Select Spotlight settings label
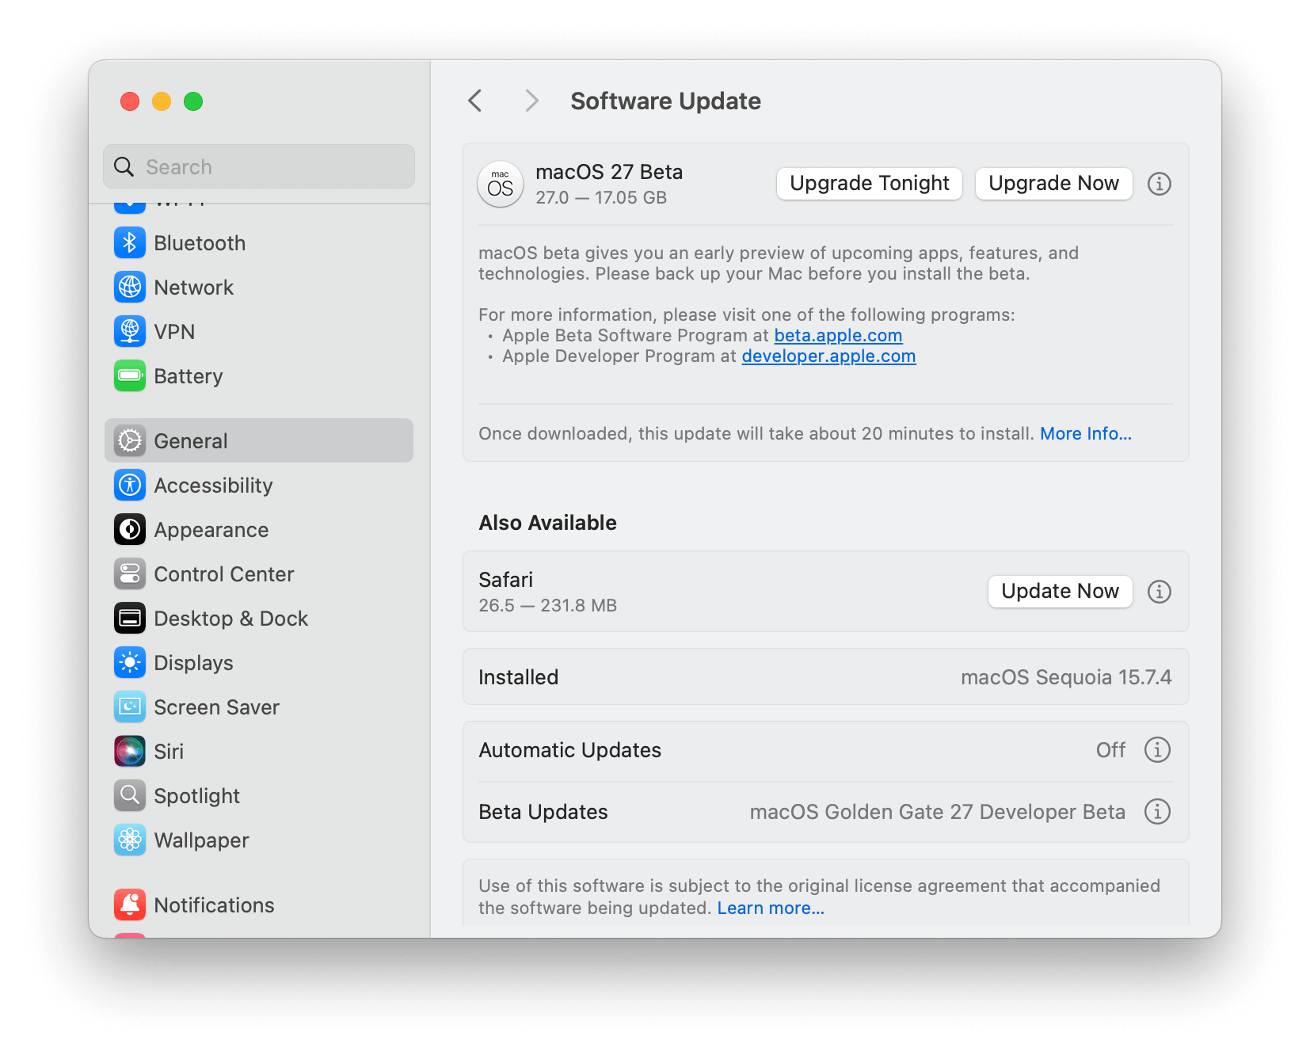This screenshot has height=1055, width=1310. (197, 796)
